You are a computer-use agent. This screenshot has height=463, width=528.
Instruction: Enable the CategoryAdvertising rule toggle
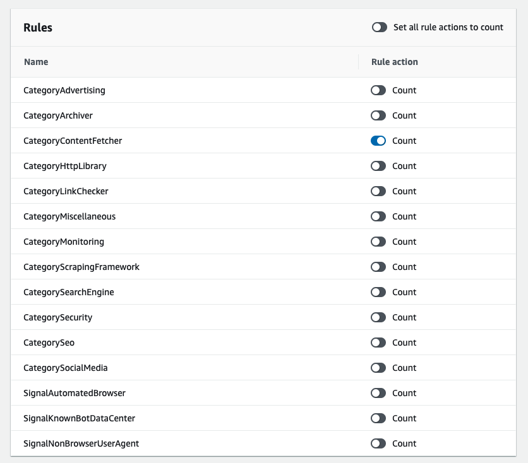pyautogui.click(x=378, y=90)
